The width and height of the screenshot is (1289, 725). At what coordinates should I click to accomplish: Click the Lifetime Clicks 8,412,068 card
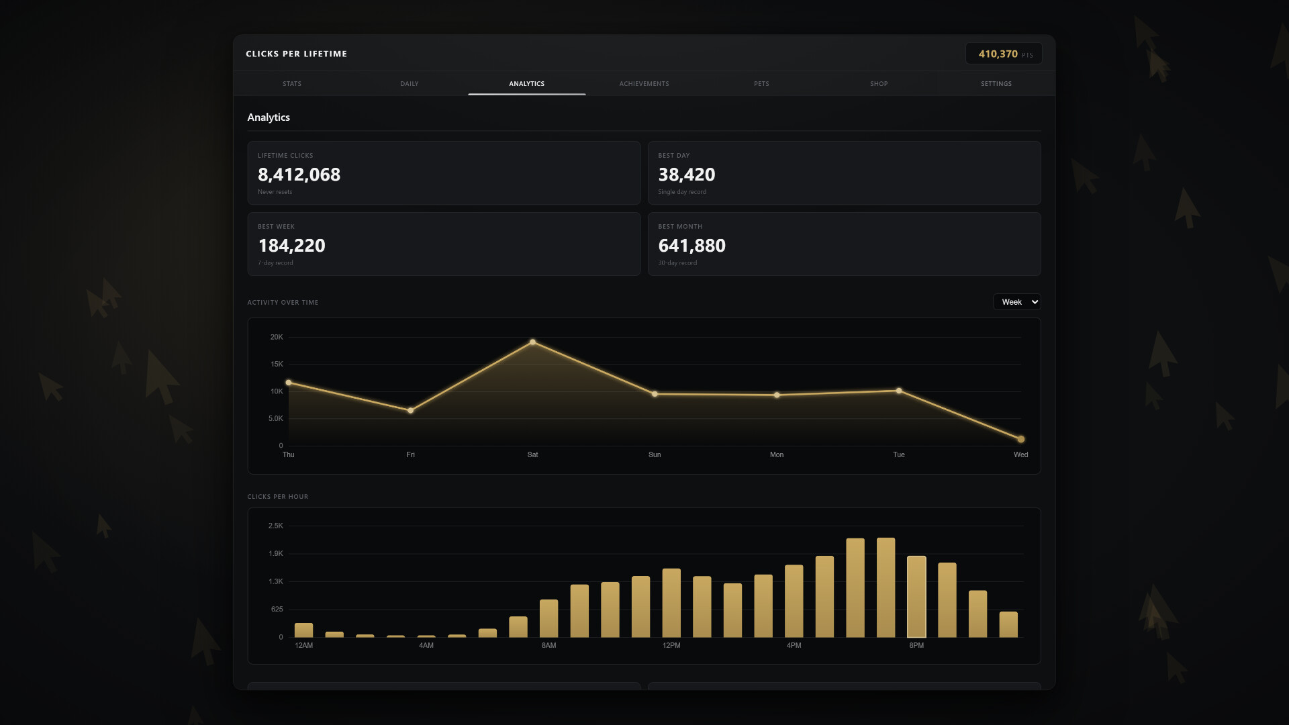[444, 173]
